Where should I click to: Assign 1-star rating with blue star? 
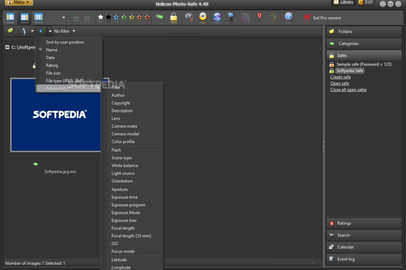(x=116, y=17)
